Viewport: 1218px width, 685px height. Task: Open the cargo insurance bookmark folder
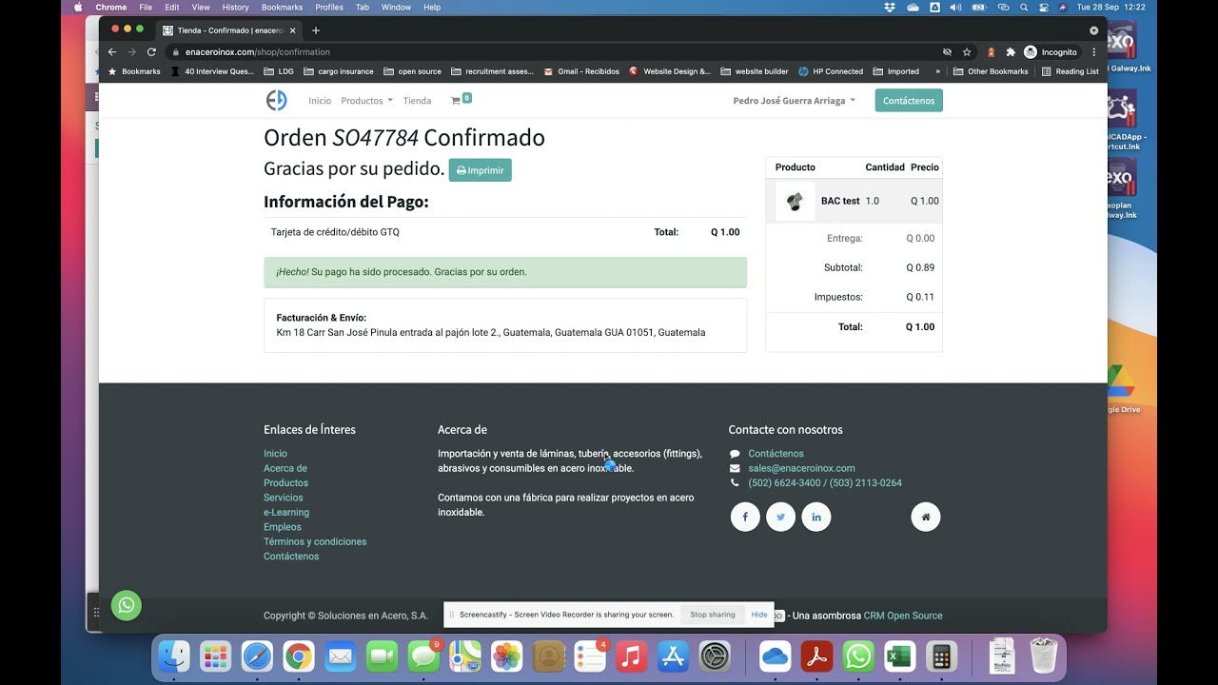(x=339, y=71)
